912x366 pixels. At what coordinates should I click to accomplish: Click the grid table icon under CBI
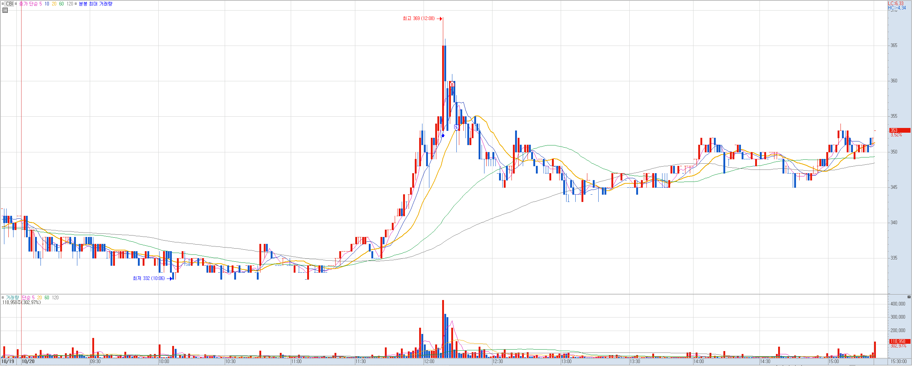pyautogui.click(x=5, y=10)
